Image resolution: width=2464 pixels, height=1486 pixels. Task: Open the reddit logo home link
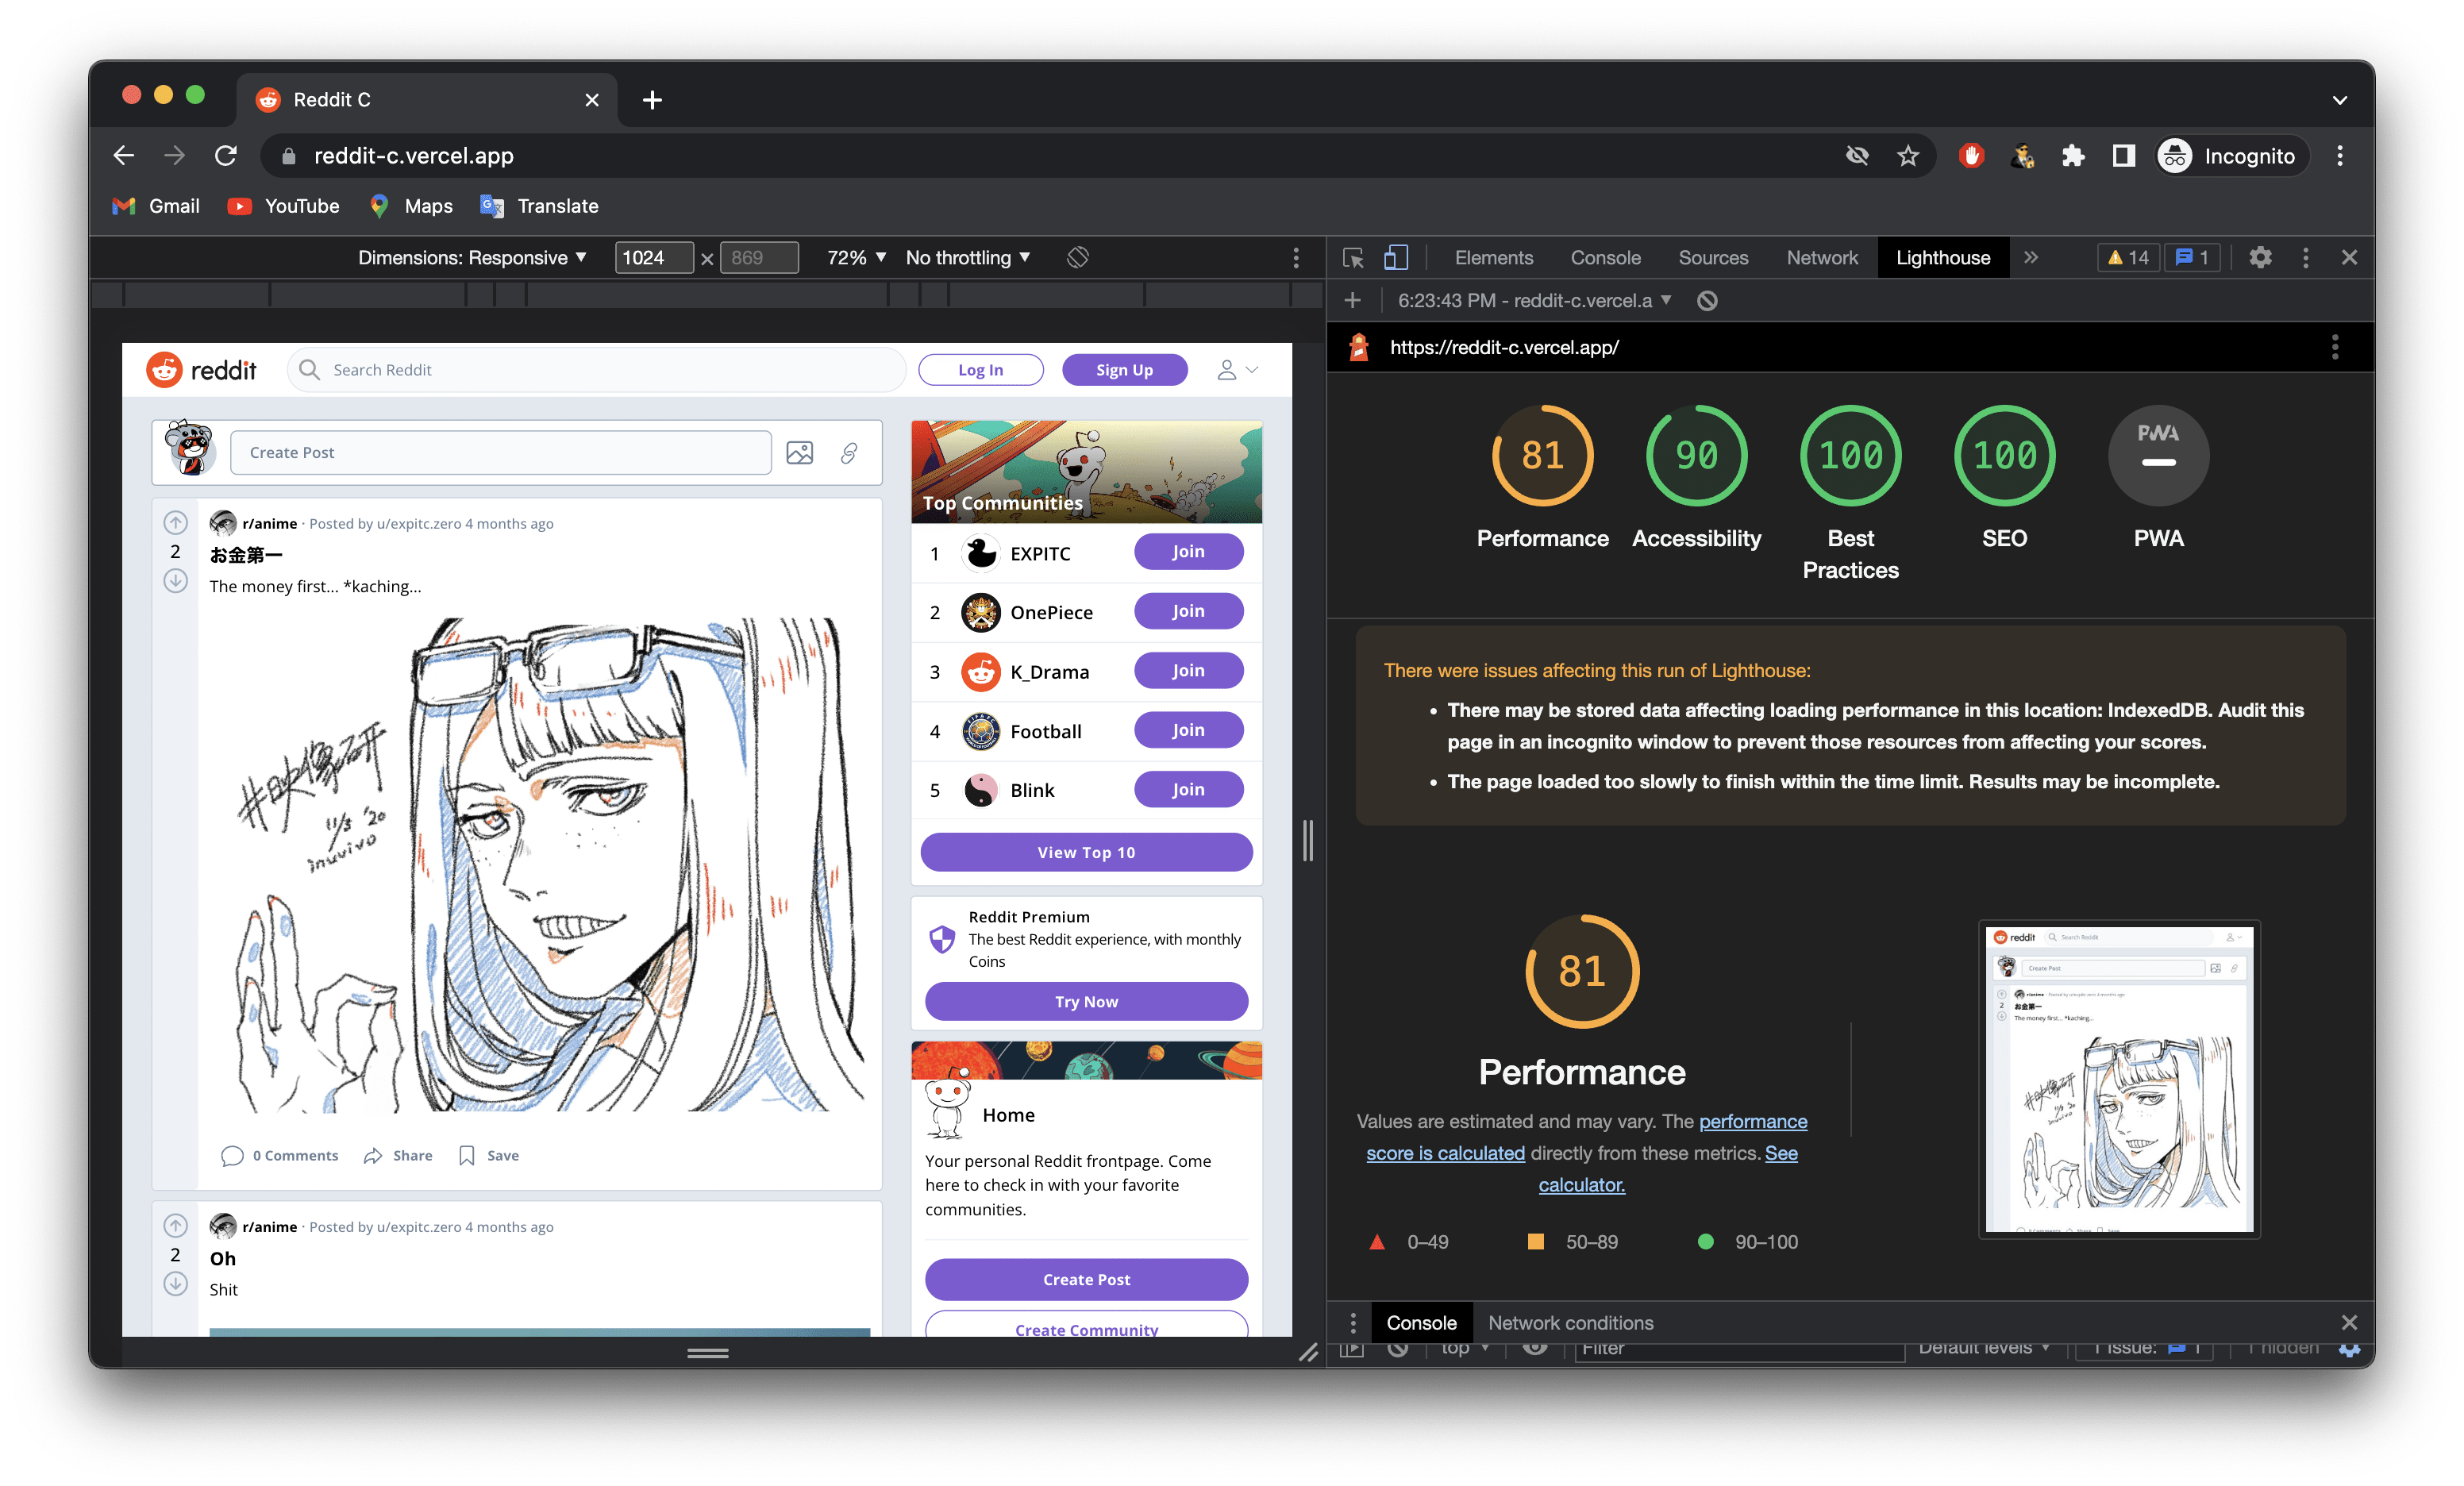tap(202, 370)
